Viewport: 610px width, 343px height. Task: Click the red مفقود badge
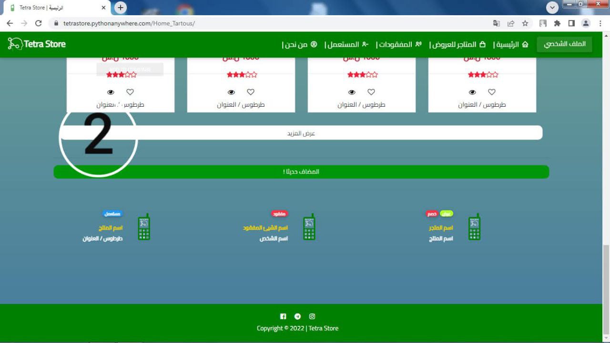(280, 214)
